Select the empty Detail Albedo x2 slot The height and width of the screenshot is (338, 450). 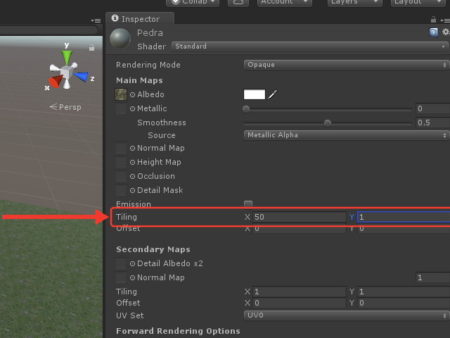click(121, 263)
